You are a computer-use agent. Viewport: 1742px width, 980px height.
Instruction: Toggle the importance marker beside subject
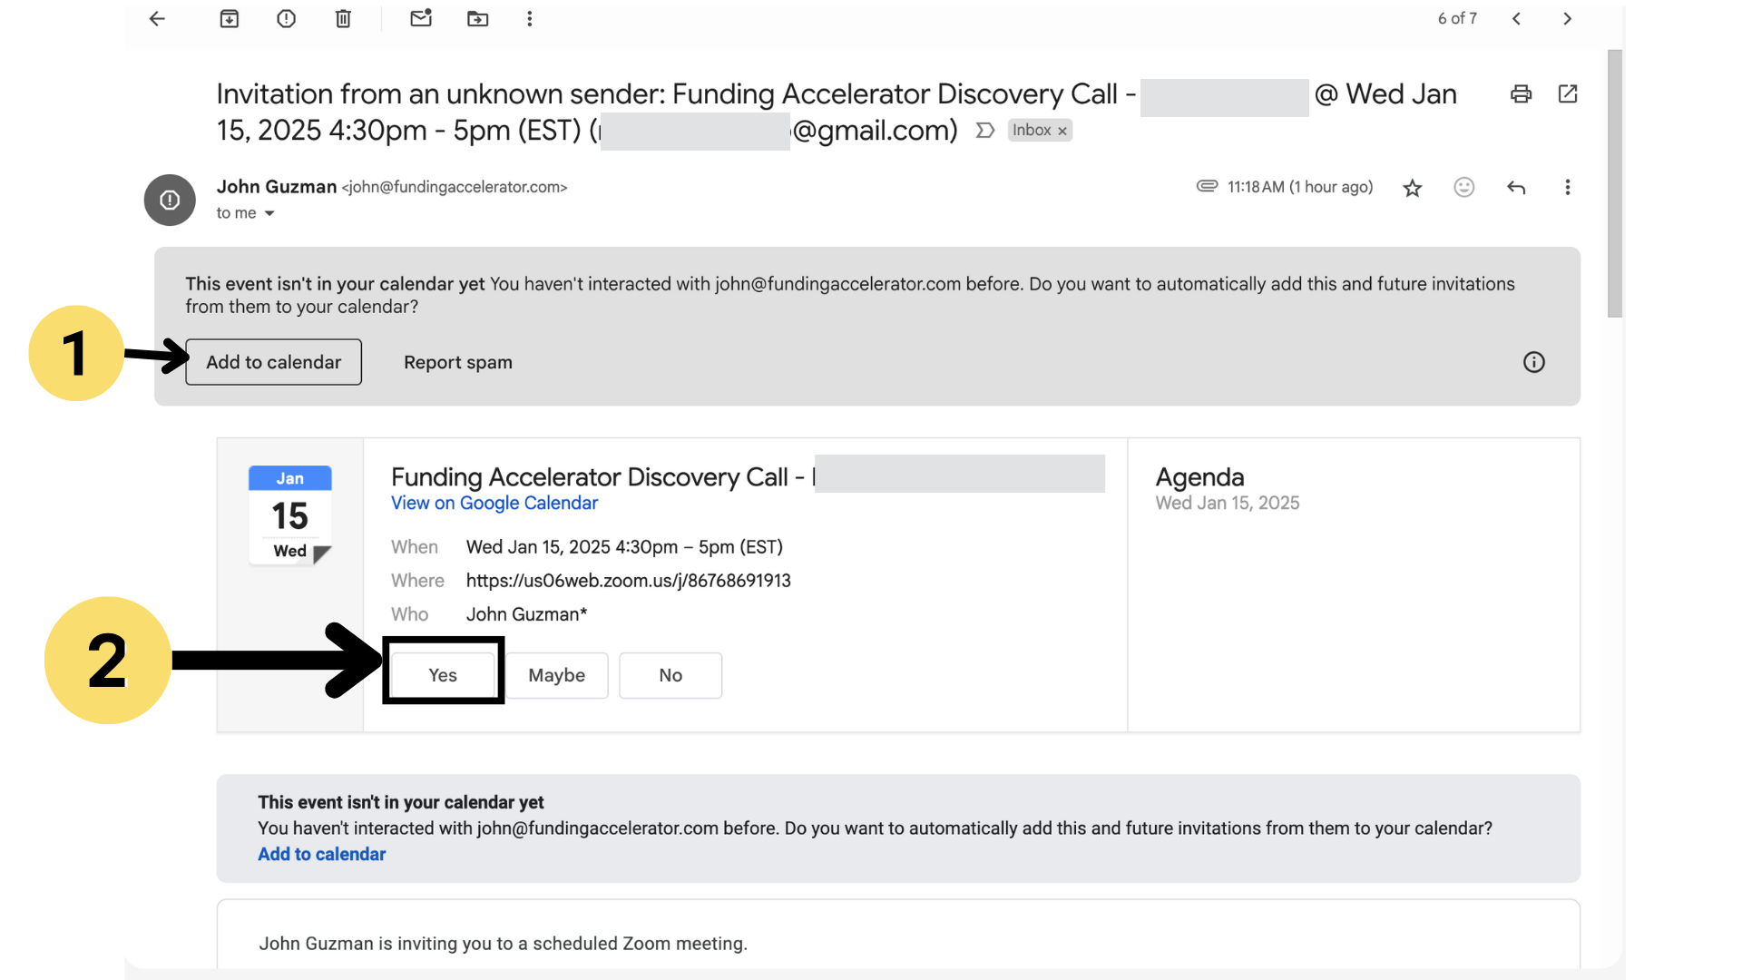tap(984, 131)
